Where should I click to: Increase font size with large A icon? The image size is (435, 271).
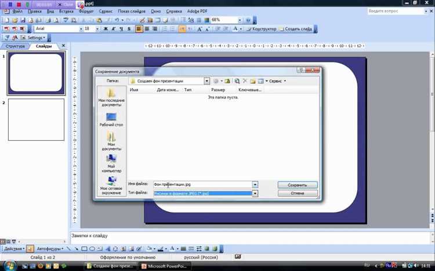pyautogui.click(x=199, y=29)
